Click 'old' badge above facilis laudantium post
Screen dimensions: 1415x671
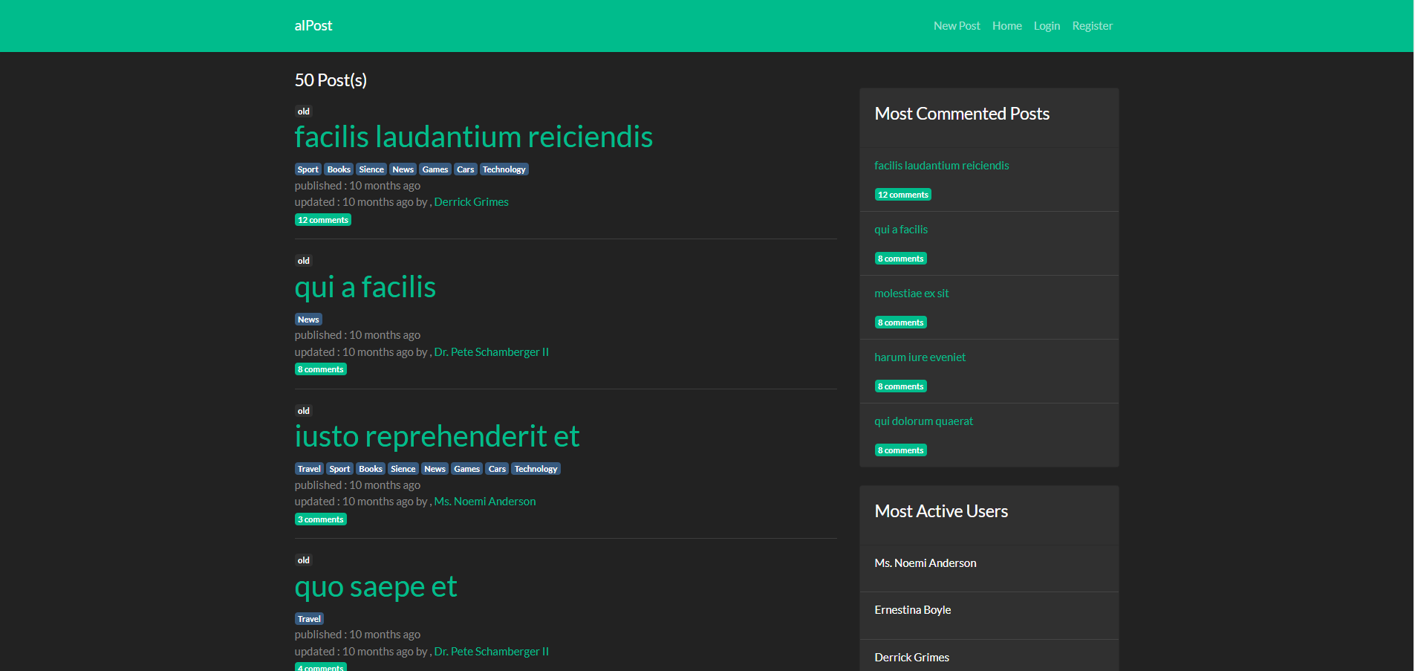coord(304,111)
